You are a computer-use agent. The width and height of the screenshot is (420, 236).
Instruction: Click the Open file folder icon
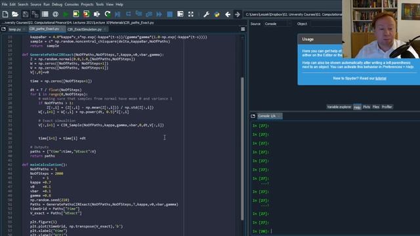(x=15, y=14)
